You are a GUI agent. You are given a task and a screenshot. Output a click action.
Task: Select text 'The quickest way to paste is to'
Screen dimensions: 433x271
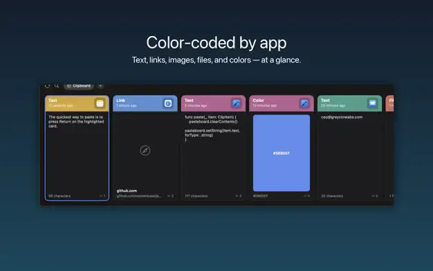pyautogui.click(x=75, y=117)
